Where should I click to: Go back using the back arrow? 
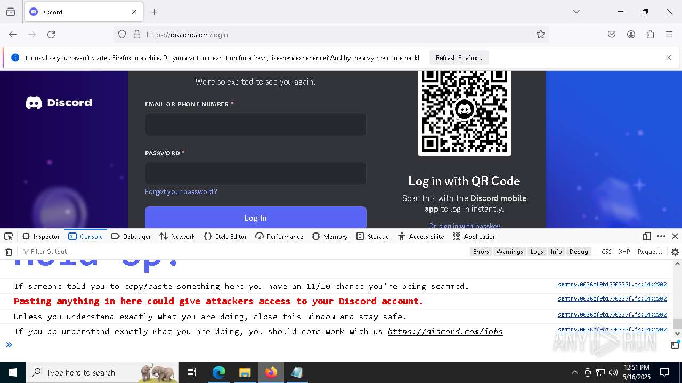[13, 34]
